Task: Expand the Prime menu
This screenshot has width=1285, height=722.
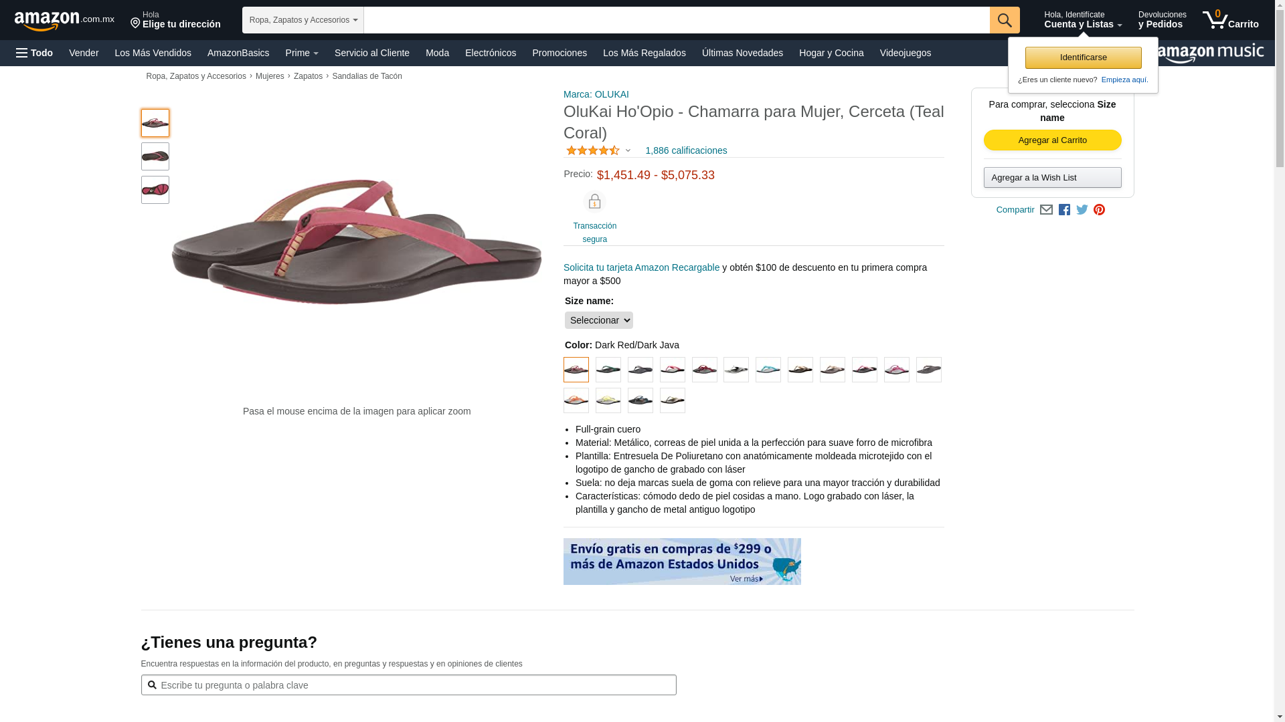Action: (302, 53)
